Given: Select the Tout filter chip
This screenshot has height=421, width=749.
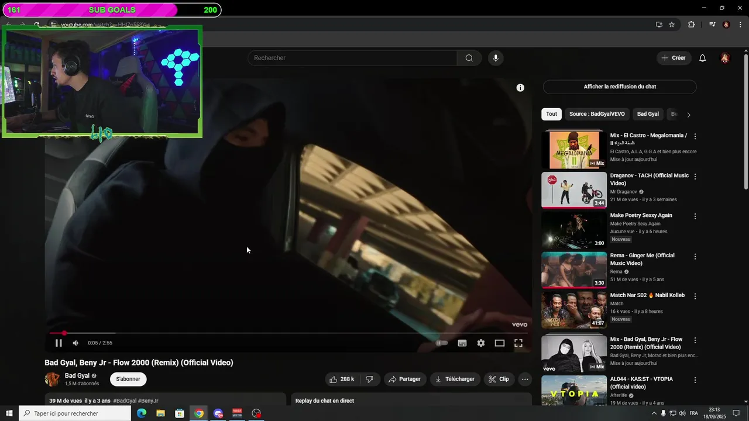Looking at the screenshot, I should pos(552,114).
